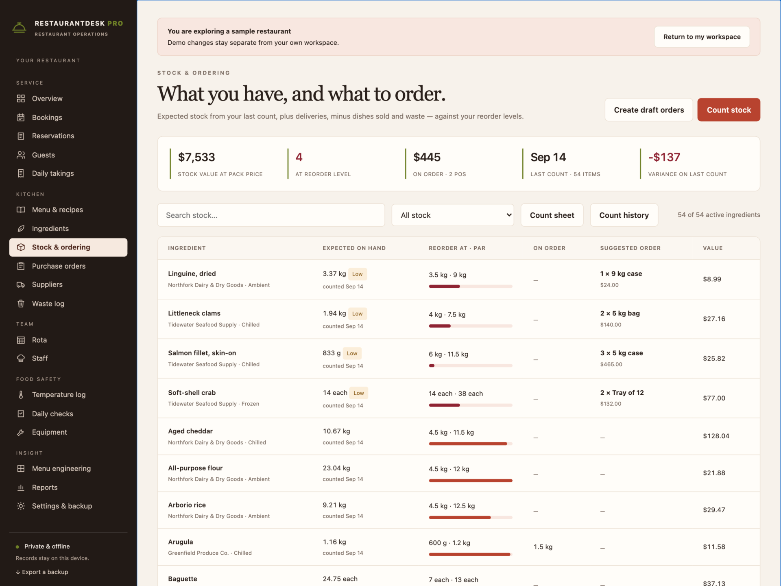This screenshot has height=586, width=781.
Task: Click the -$137 variance stat
Action: (x=664, y=157)
